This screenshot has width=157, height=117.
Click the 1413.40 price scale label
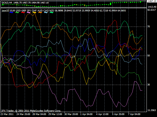152,7
